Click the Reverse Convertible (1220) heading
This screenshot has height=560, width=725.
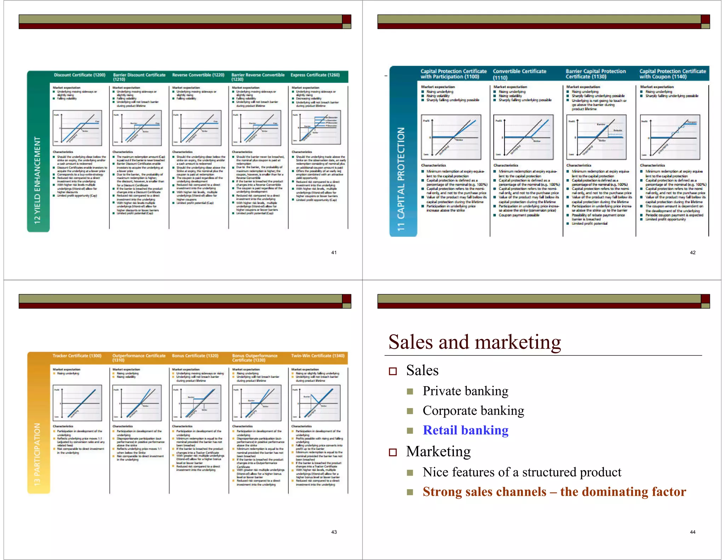click(x=198, y=75)
